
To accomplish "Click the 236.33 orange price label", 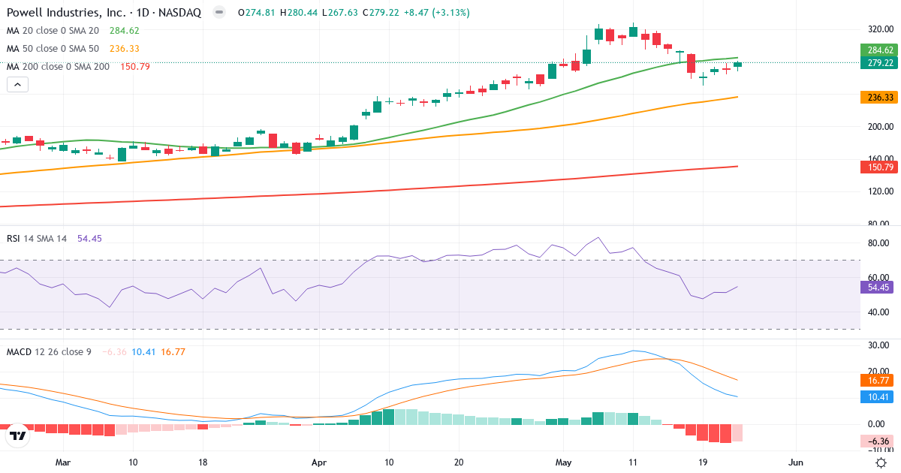I will point(878,98).
